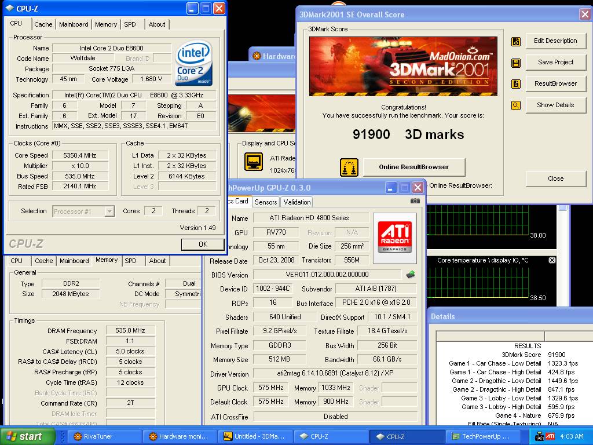Click the hardware monitor graph scrollbar thumb

[563, 207]
